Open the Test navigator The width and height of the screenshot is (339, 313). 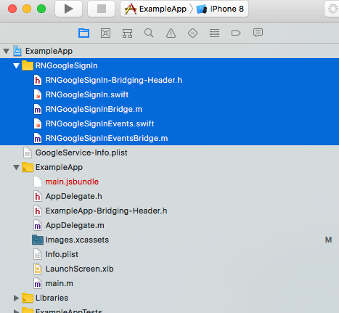pyautogui.click(x=192, y=33)
